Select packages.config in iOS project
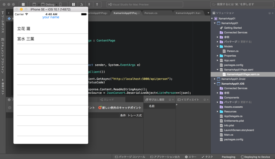This screenshot has height=159, width=275. tap(233, 139)
